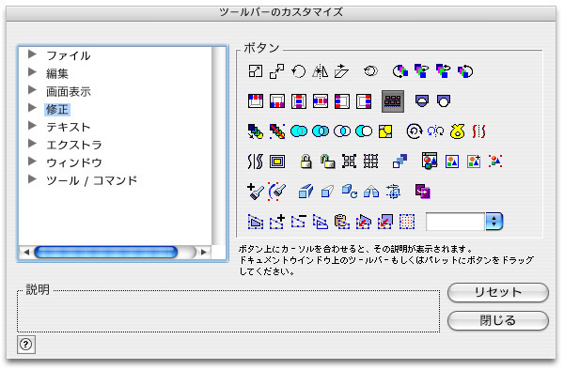Click the Unlock open padlock icon

click(x=328, y=162)
